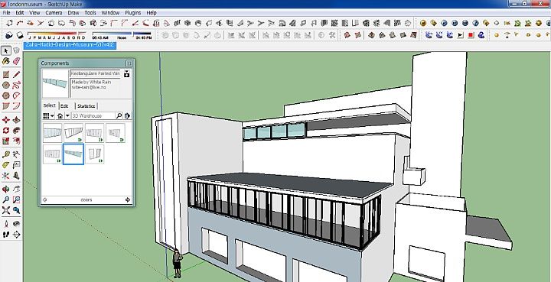The image size is (551, 282).
Task: Open the Camera menu
Action: [54, 13]
